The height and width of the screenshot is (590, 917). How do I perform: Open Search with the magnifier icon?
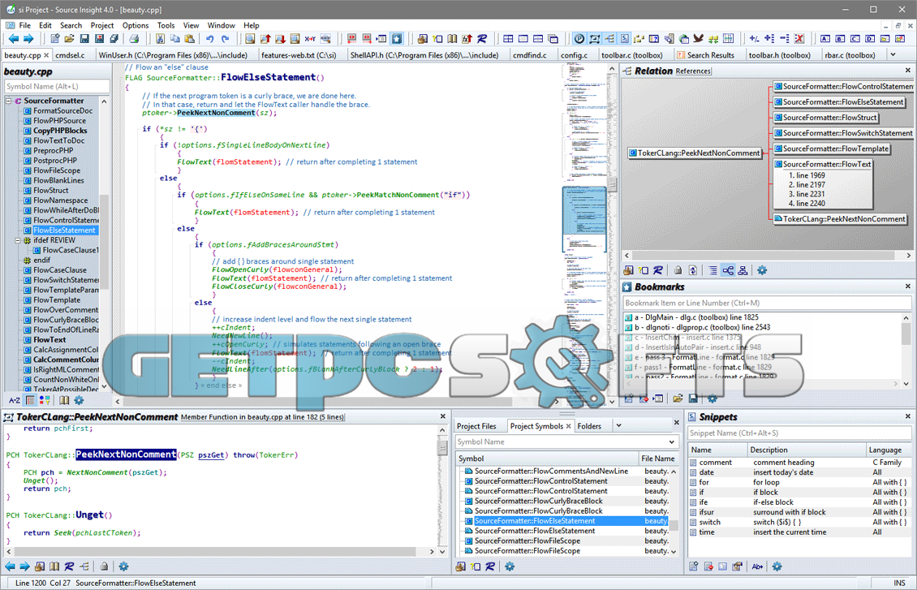(x=250, y=39)
